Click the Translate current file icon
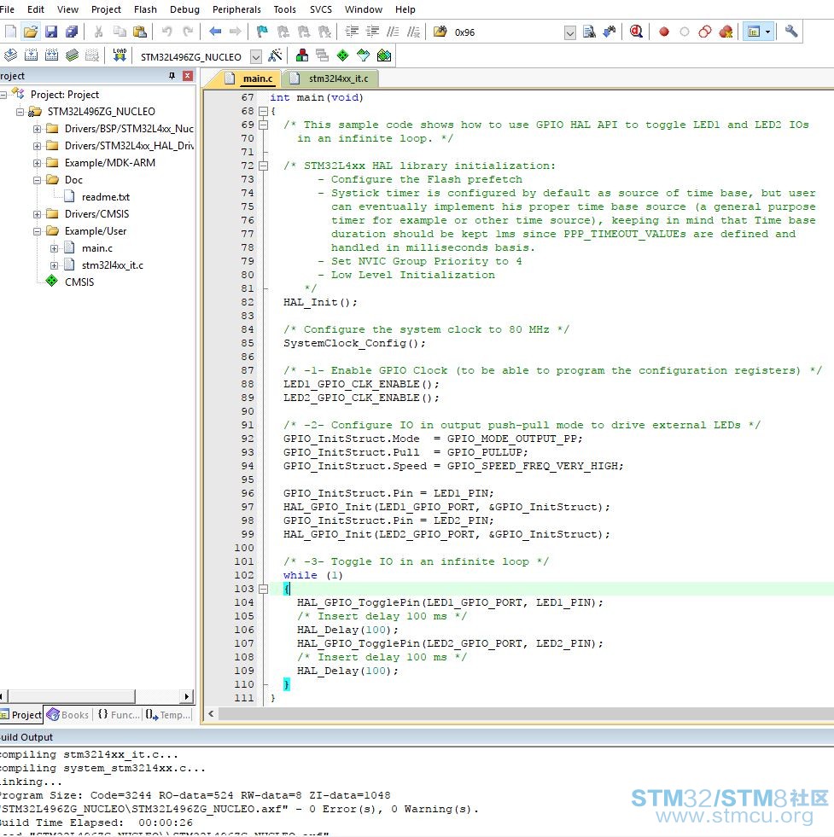This screenshot has width=834, height=837. pyautogui.click(x=10, y=55)
